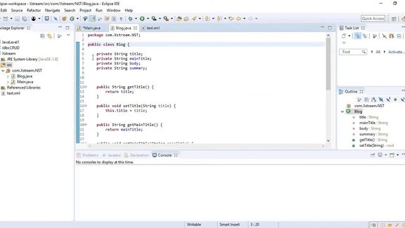
Task: Click the editor vertical scrollbar thumb
Action: 328,64
